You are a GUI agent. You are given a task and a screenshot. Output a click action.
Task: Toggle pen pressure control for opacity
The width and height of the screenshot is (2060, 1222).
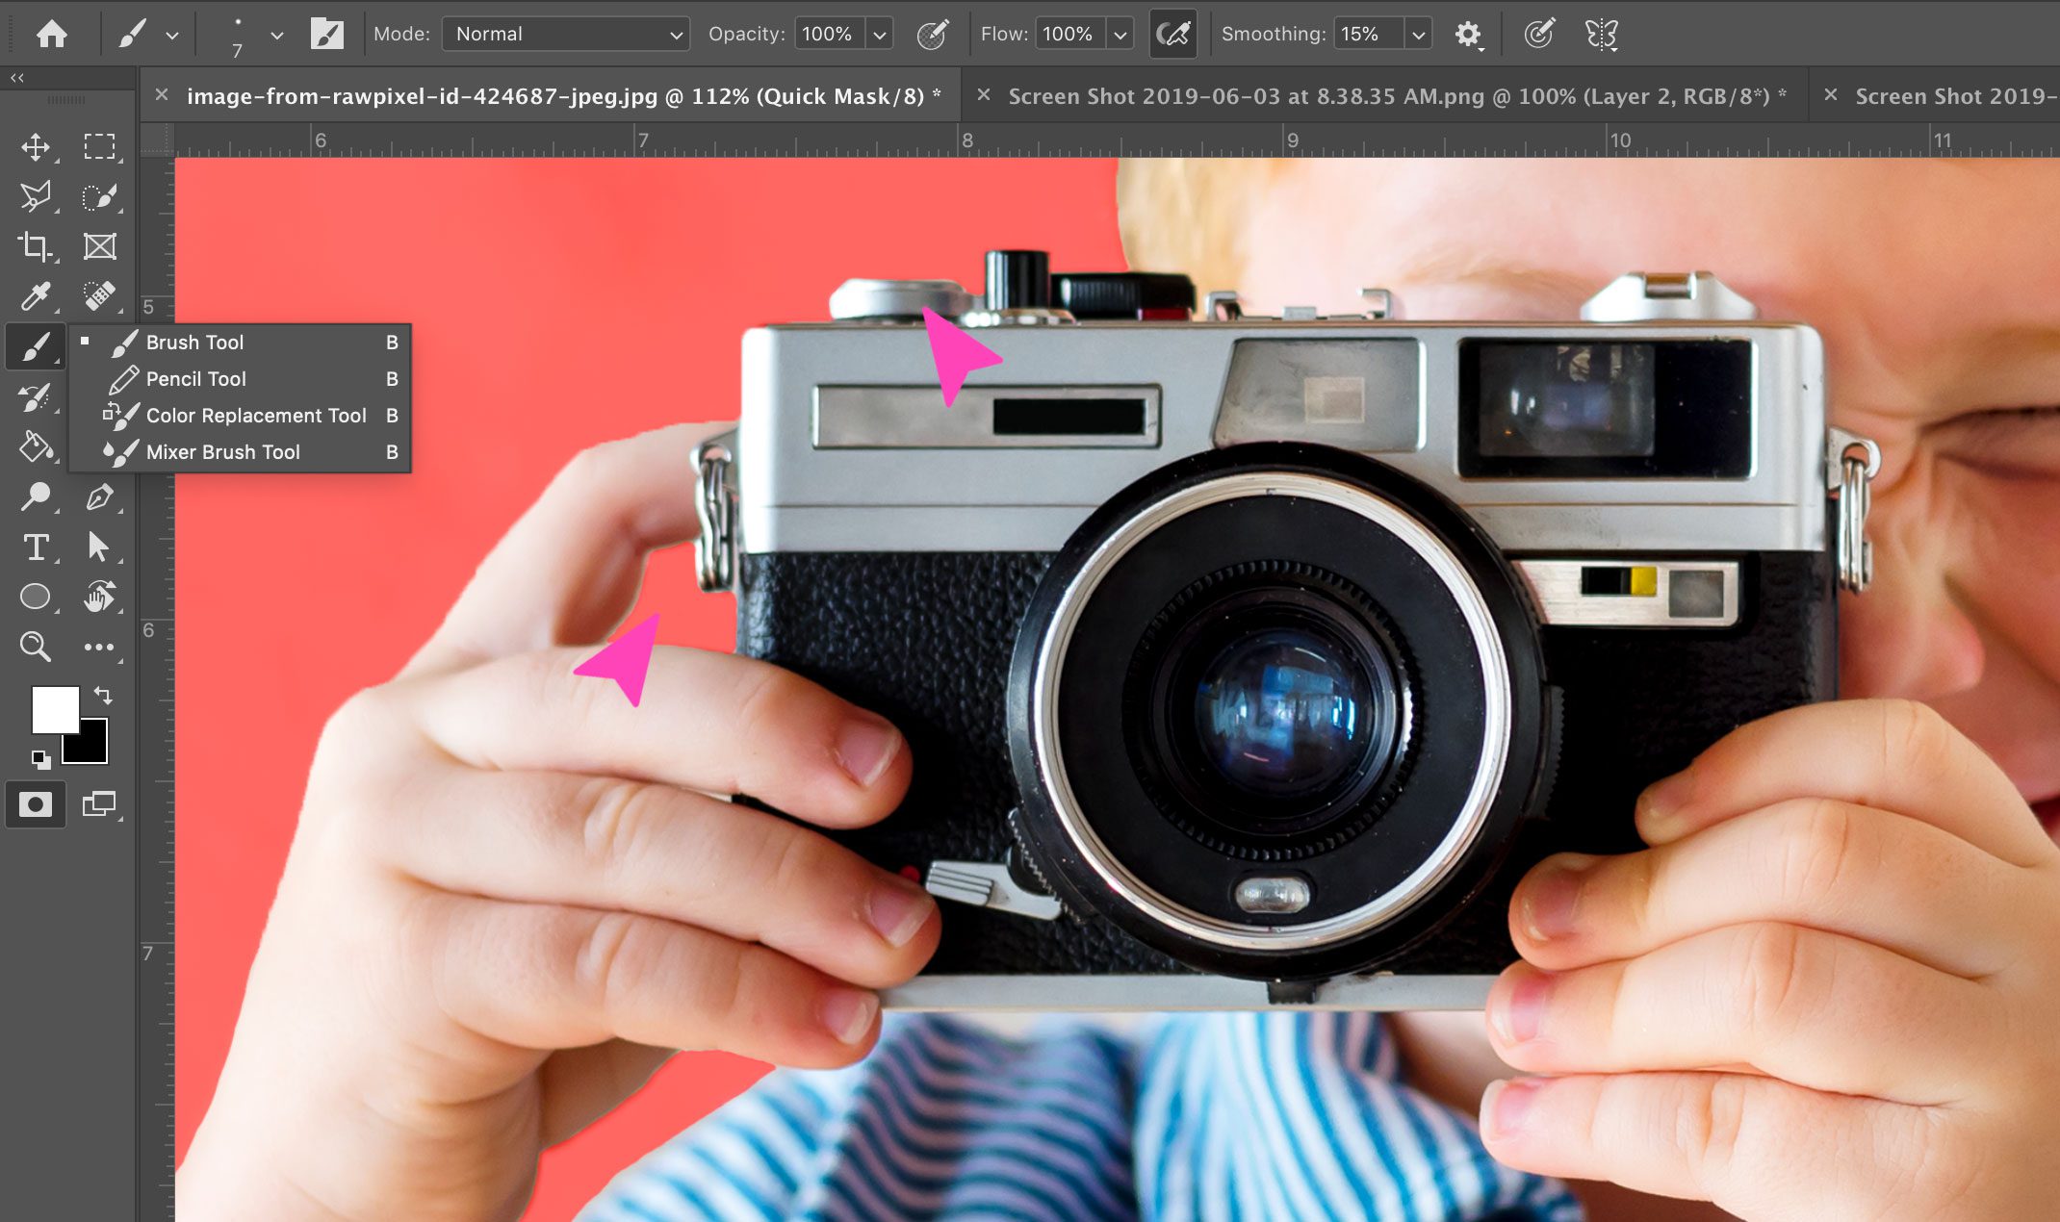click(933, 33)
